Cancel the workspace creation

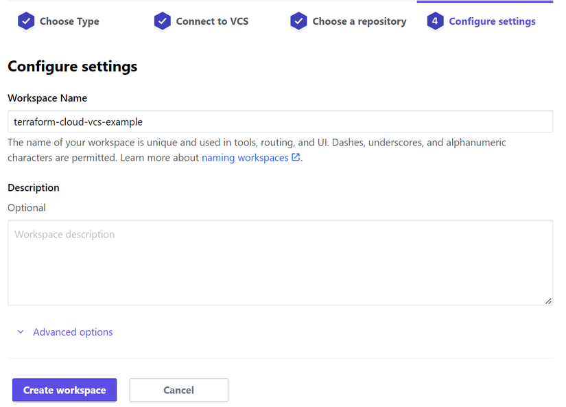click(178, 390)
